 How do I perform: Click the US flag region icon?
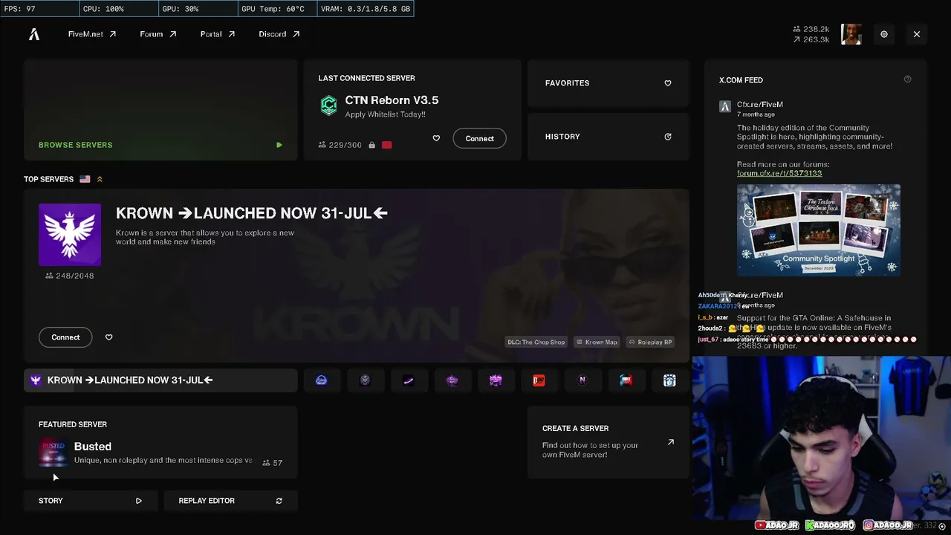coord(85,179)
